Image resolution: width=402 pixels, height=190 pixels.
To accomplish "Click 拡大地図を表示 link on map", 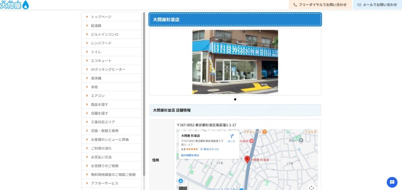I will 190,155.
